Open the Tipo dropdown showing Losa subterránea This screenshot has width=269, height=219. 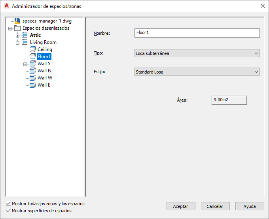click(197, 53)
